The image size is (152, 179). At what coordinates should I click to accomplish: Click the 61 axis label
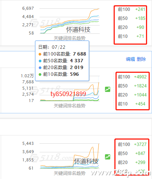(x=31, y=168)
